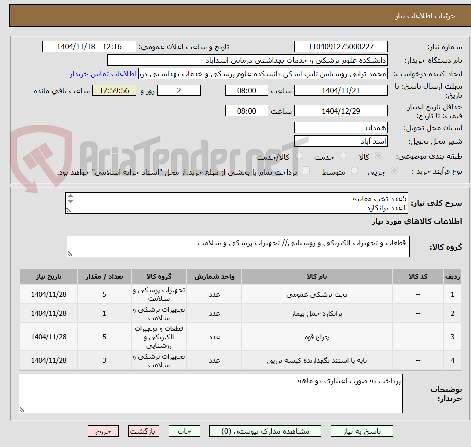Click پایه یا استند نگهدارنده کیسه تزریق cell
This screenshot has height=447, width=471.
coord(317,360)
